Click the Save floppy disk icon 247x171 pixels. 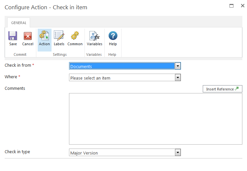[13, 36]
